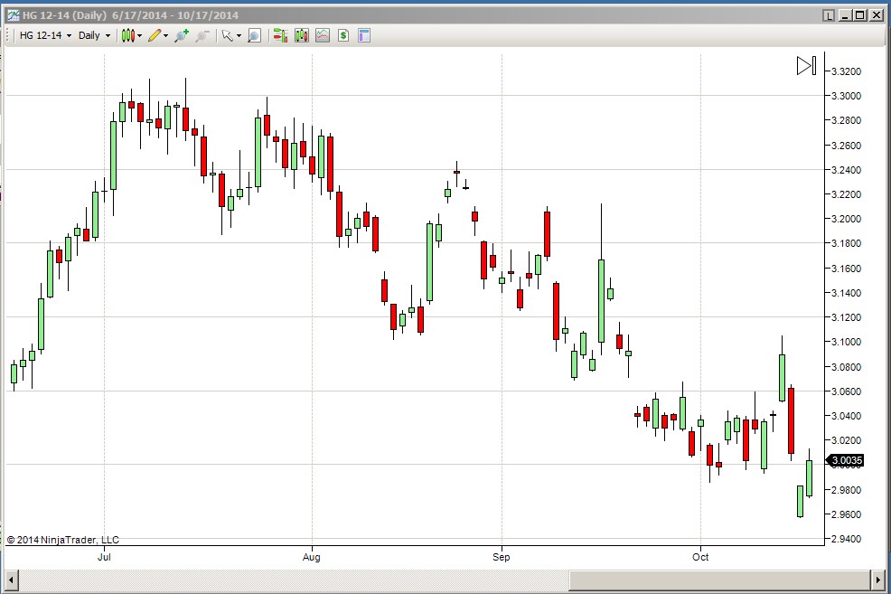Click the candlestick chart style icon
Image resolution: width=891 pixels, height=594 pixels.
(127, 36)
